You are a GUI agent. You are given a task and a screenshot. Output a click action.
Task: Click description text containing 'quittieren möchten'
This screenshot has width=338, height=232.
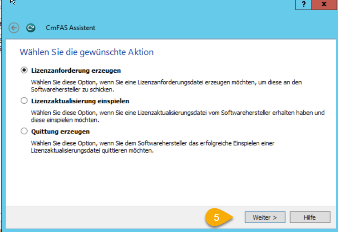153,147
